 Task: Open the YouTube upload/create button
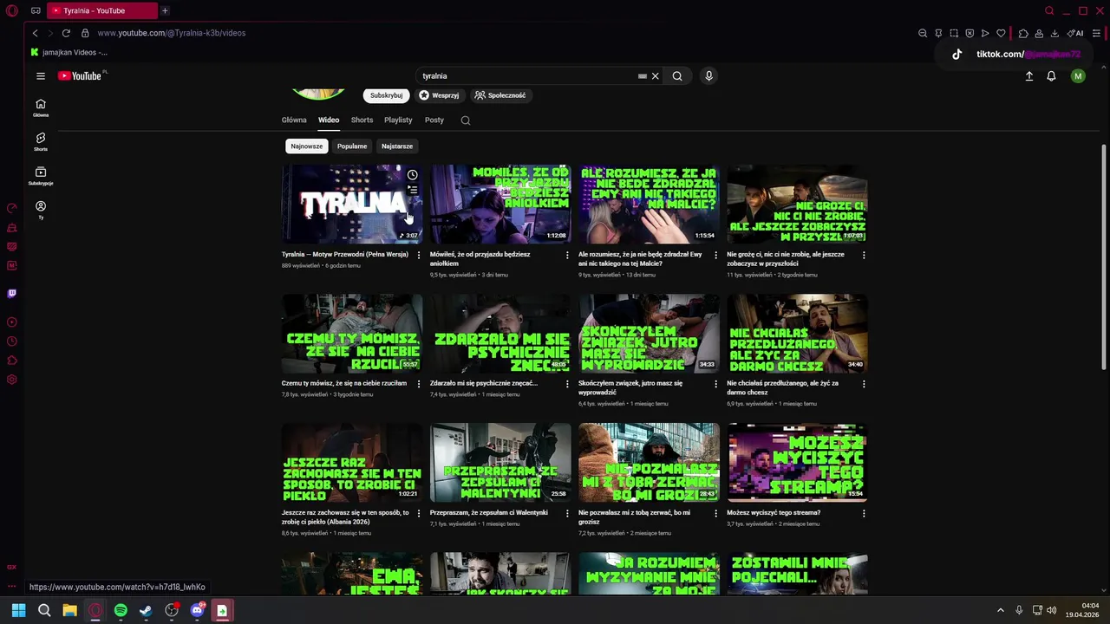click(x=1029, y=76)
